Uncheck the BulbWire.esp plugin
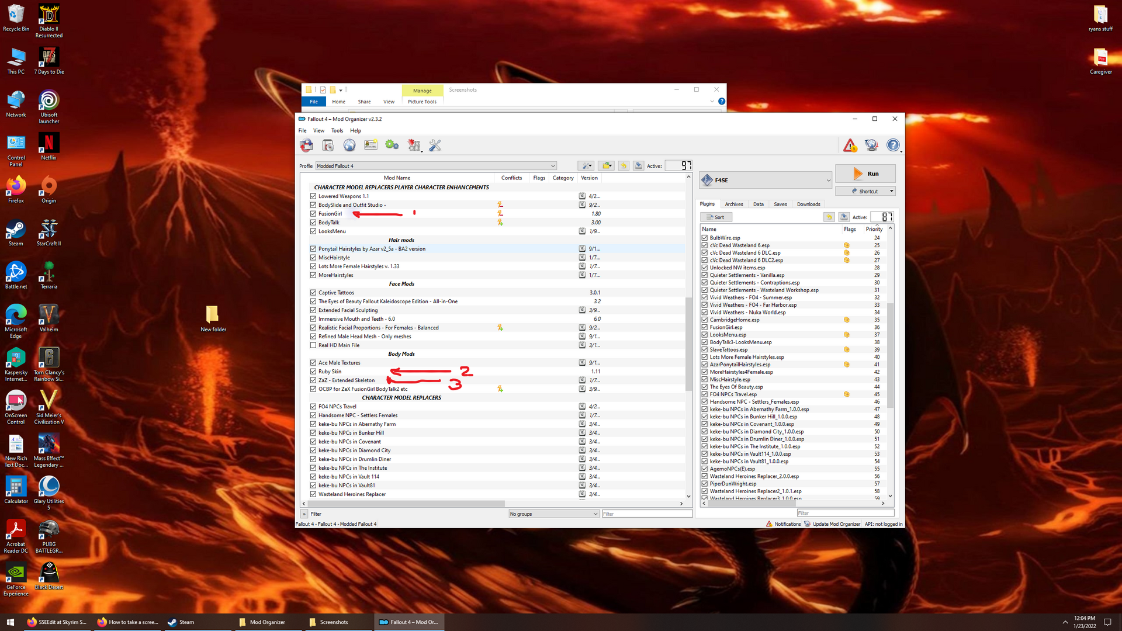This screenshot has height=631, width=1122. [705, 238]
